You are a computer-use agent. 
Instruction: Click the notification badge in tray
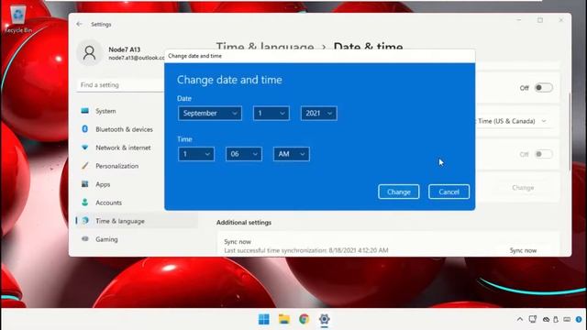579,320
